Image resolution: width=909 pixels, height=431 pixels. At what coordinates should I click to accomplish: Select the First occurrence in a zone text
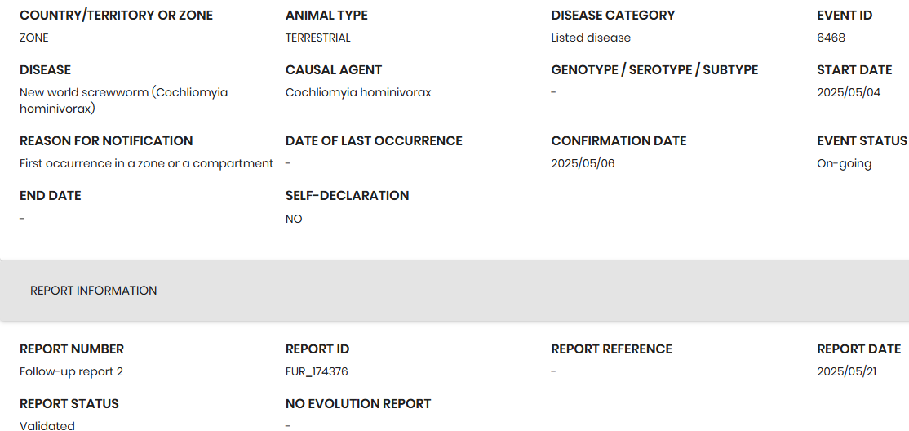point(146,163)
